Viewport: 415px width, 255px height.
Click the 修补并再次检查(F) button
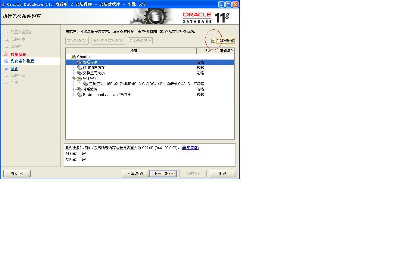point(108,41)
